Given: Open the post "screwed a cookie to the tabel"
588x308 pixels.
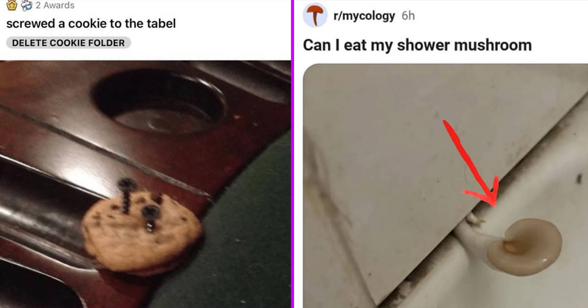Looking at the screenshot, I should pyautogui.click(x=91, y=23).
